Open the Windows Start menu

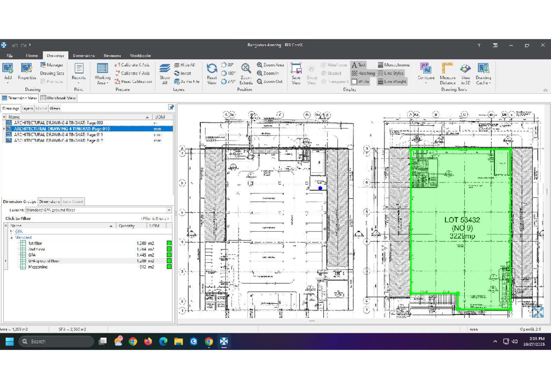click(x=9, y=341)
